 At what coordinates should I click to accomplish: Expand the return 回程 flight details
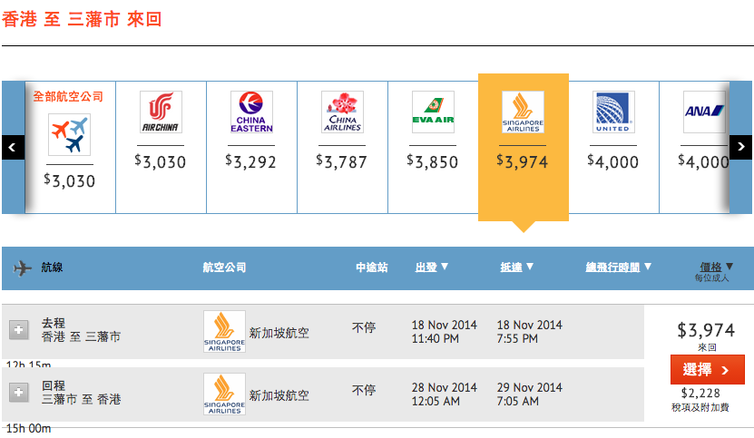tap(19, 393)
